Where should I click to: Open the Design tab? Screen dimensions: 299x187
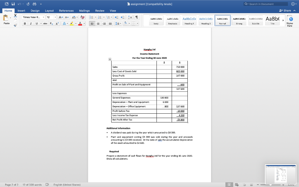click(x=35, y=11)
